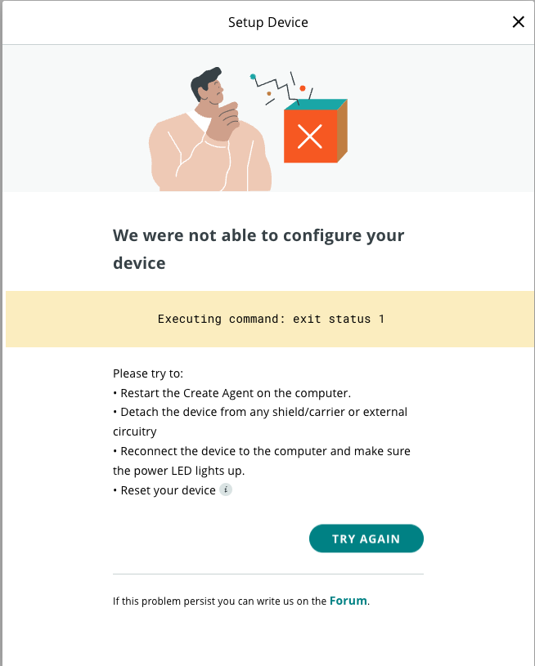Screen dimensions: 535x666
Task: Click the "Please try to:" label
Action: 148,373
